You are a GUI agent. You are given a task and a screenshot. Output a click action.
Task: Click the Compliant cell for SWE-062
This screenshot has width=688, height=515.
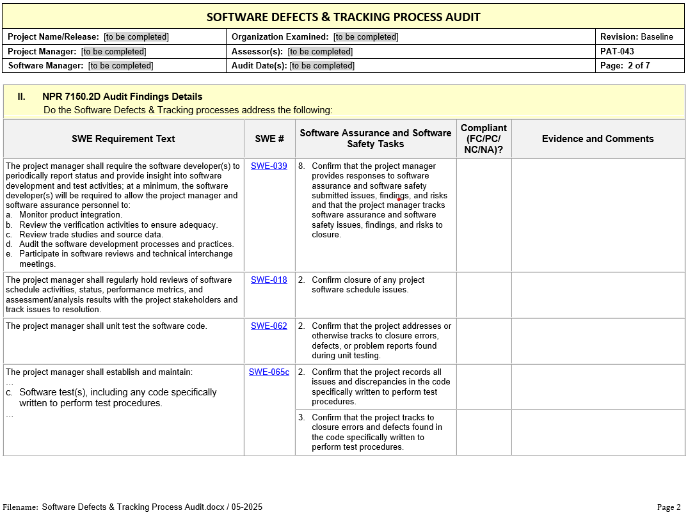(484, 341)
